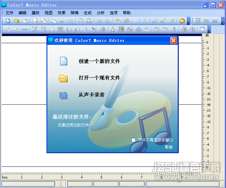Click the music note with arrows icon
Screen dimensions: 226x188
coord(35,29)
